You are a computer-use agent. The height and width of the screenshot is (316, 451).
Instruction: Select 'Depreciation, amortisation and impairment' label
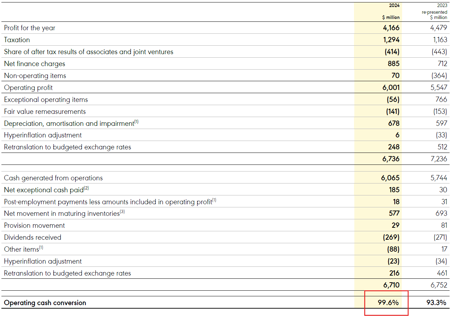tap(71, 123)
